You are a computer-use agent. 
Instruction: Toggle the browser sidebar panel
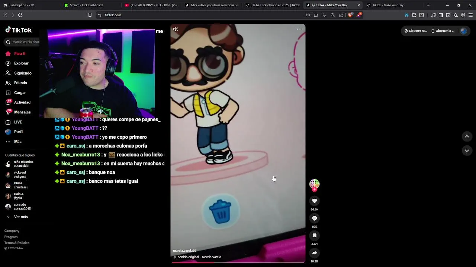point(441,15)
